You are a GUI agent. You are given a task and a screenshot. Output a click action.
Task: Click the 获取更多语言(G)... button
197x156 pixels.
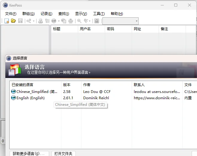29,154
